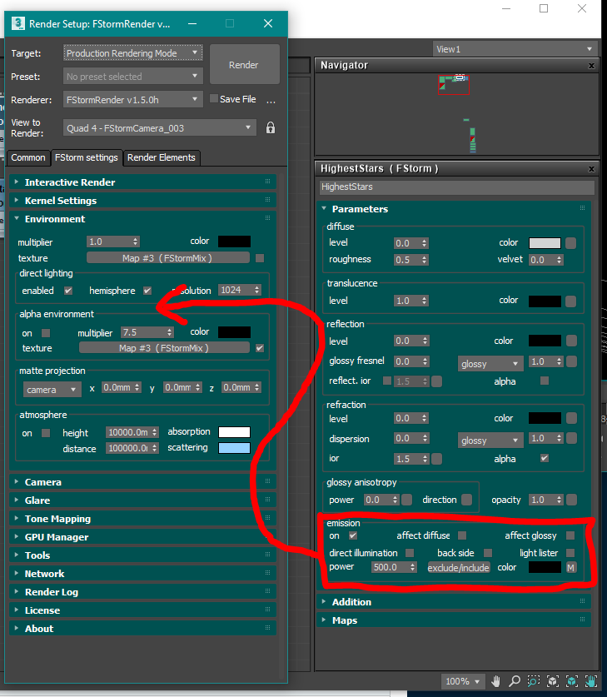Click the atmosphere absorption color swatch
This screenshot has height=697, width=607.
pos(234,432)
